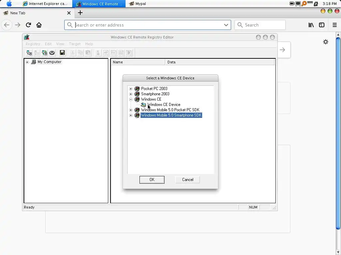Click the Pocket PC 2003 platform icon

[x=137, y=89]
